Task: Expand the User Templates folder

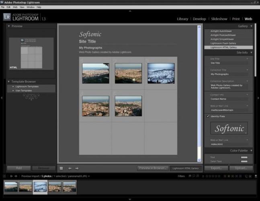Action: [x=13, y=90]
